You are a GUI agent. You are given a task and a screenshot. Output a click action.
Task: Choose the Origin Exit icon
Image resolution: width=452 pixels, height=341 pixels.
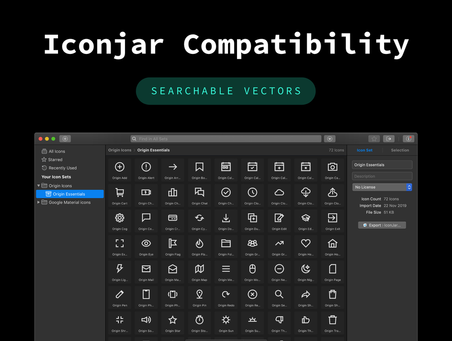pos(332,221)
